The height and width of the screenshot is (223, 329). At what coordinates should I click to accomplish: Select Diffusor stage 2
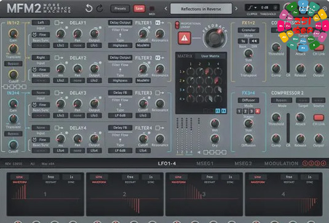click(245, 111)
